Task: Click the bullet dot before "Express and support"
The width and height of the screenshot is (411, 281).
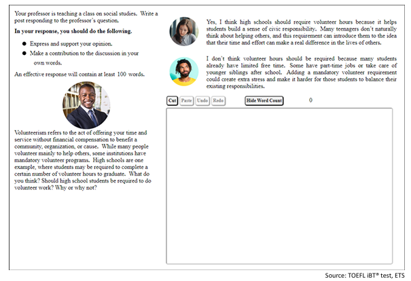Action: click(x=24, y=42)
